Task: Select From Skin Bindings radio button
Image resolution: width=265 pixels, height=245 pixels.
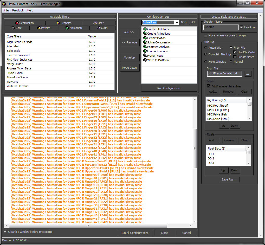Action: click(205, 54)
